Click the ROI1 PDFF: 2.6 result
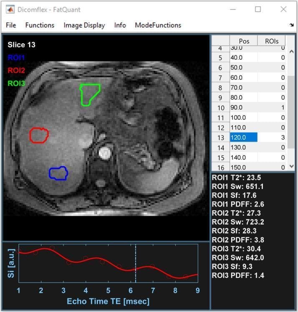 238,204
